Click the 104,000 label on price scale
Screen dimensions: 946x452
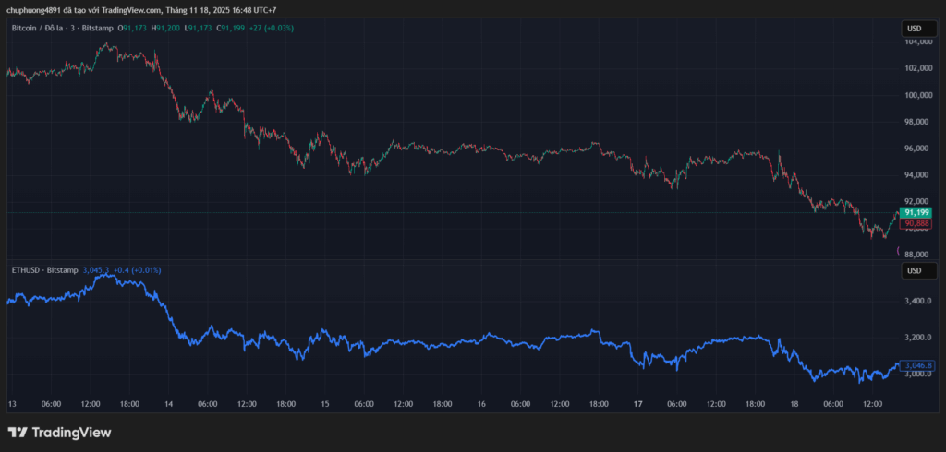pyautogui.click(x=916, y=42)
